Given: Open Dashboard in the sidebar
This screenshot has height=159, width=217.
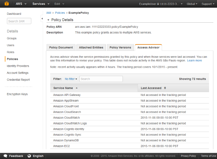Looking at the screenshot, I should (x=14, y=14).
